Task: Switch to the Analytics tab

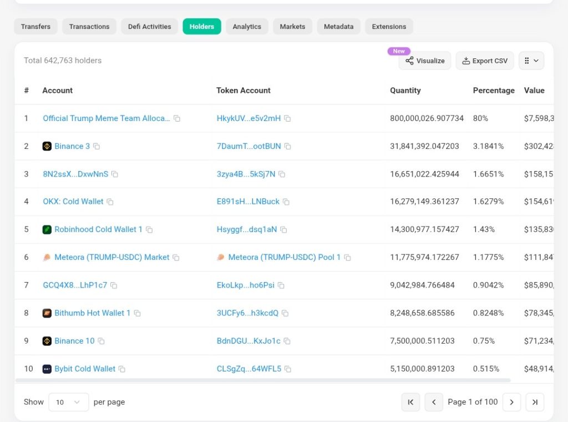Action: (247, 27)
